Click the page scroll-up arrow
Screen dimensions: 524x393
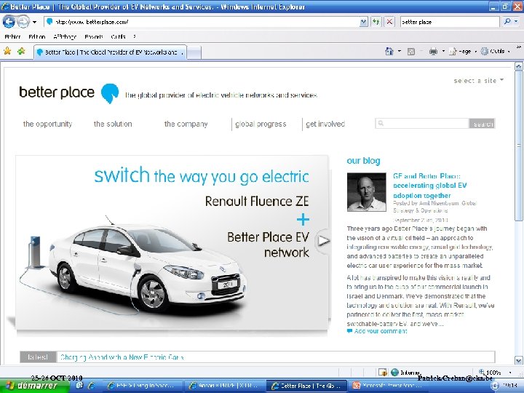coord(518,66)
